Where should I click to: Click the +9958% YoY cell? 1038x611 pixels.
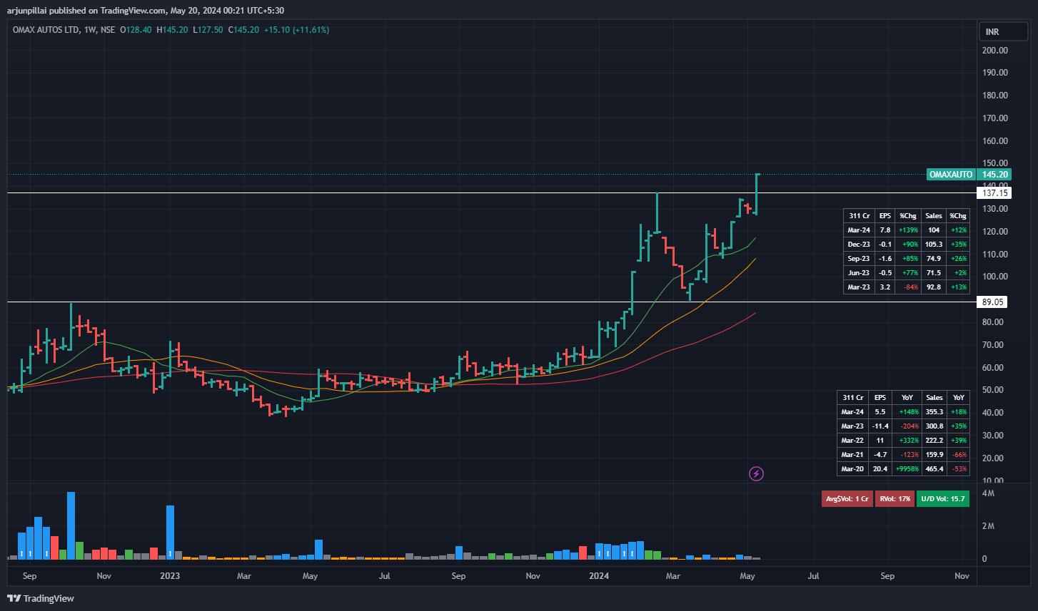pos(907,469)
